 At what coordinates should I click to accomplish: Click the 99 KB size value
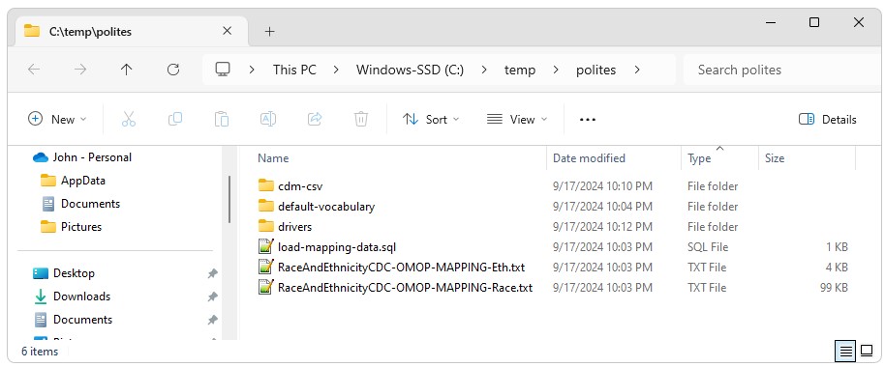(x=834, y=287)
